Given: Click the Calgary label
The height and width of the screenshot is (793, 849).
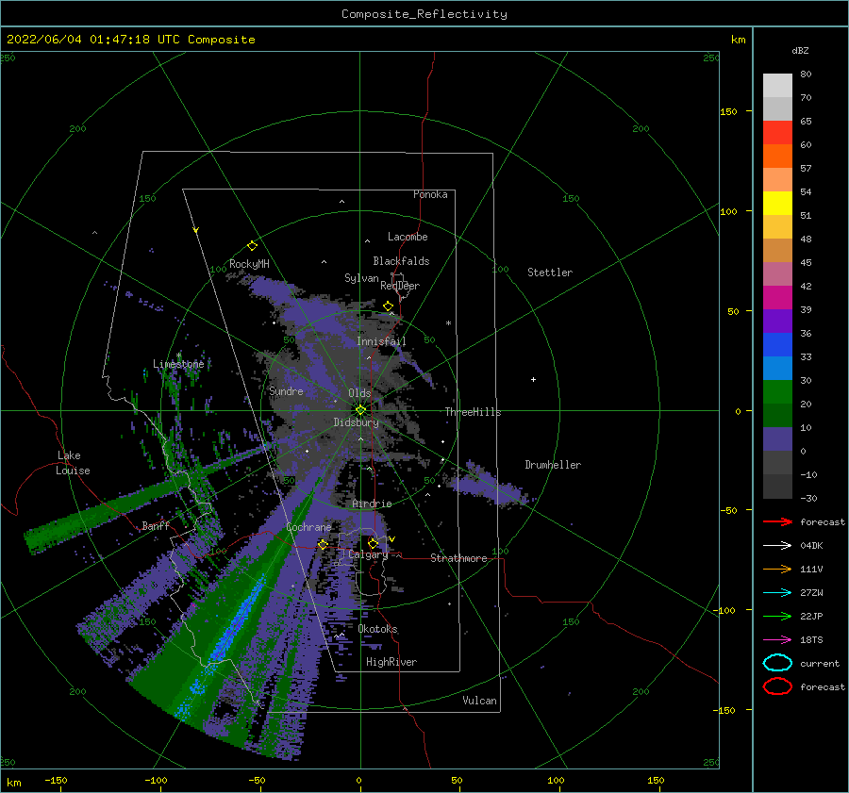Looking at the screenshot, I should pyautogui.click(x=368, y=554).
